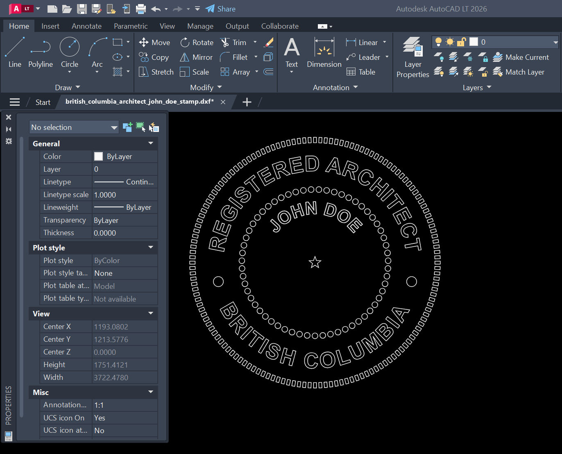Switch to the Start file tab
The height and width of the screenshot is (454, 562).
click(x=43, y=102)
